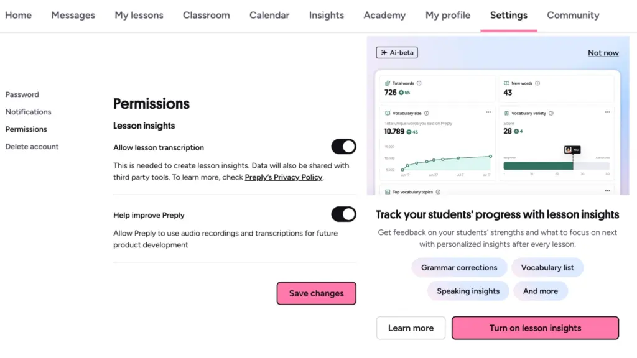The width and height of the screenshot is (637, 358).
Task: Click the Vocabulary size book icon
Action: tap(388, 114)
